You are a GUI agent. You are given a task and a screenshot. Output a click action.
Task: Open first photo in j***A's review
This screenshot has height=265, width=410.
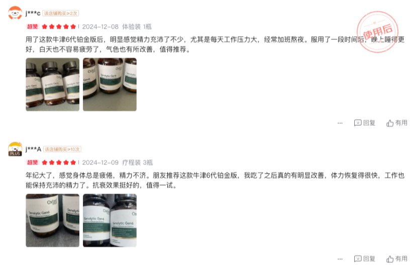(53, 221)
